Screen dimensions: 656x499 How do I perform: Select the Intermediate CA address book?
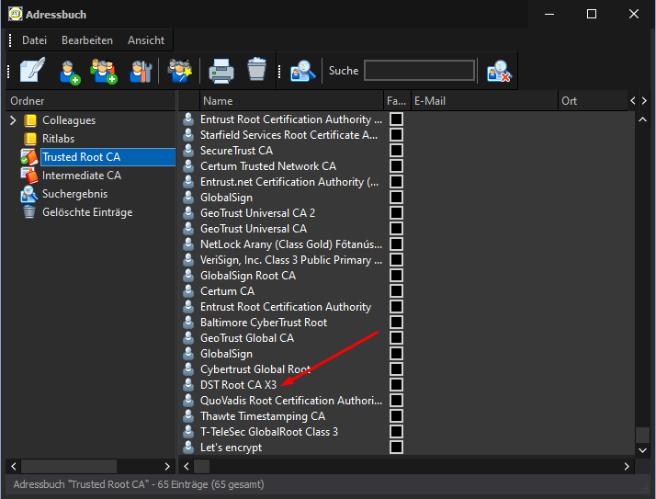click(x=82, y=175)
